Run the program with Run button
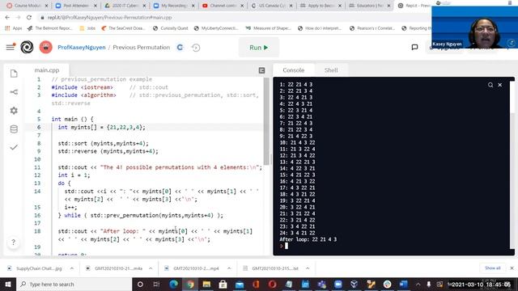The height and width of the screenshot is (291, 518). point(259,48)
